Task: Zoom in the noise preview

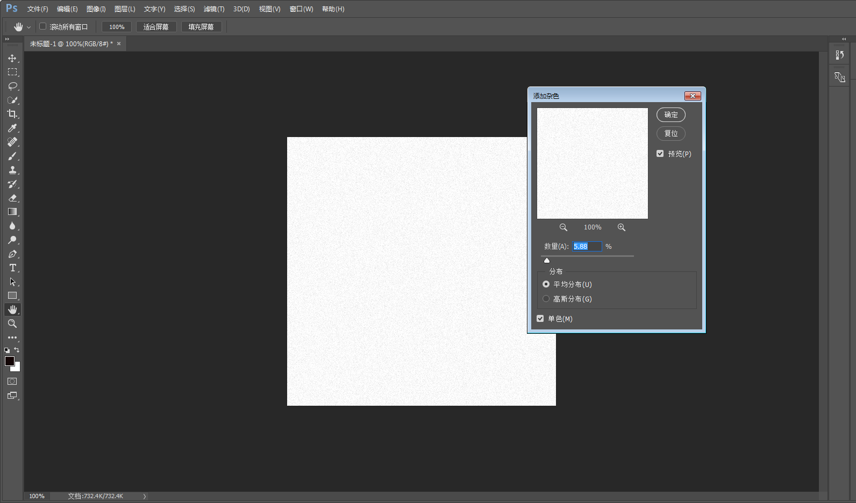Action: coord(622,227)
